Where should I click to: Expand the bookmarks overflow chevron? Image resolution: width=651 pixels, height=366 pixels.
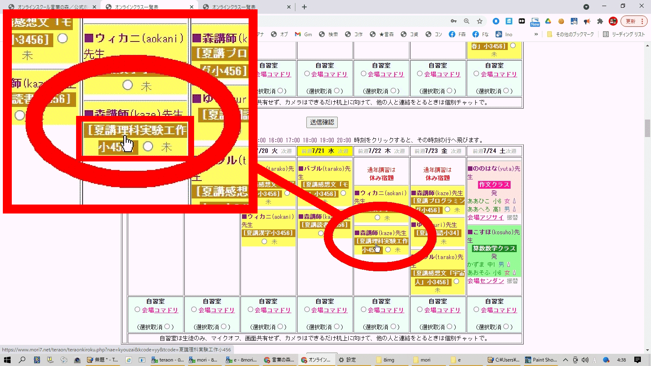tap(536, 34)
